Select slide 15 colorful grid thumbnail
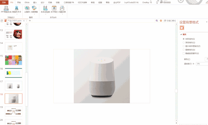208x125 pixels. (x=14, y=60)
